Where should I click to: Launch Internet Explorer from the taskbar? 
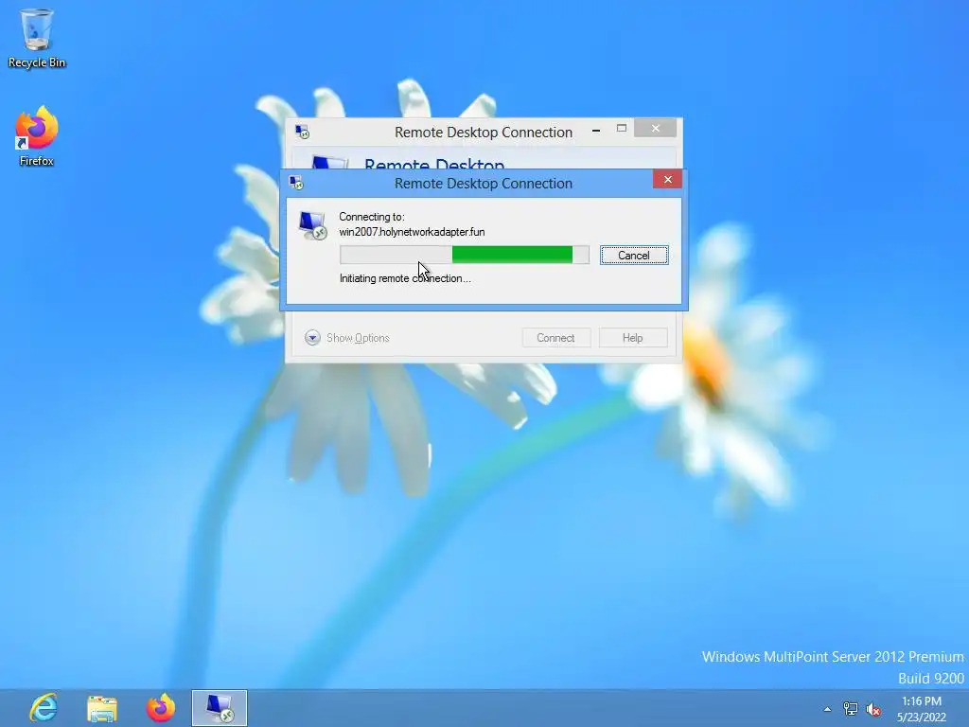pos(44,708)
